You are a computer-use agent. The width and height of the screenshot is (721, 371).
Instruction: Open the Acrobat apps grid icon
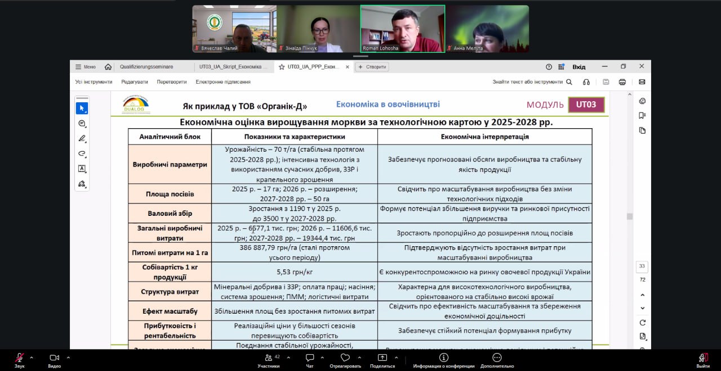pyautogui.click(x=561, y=67)
